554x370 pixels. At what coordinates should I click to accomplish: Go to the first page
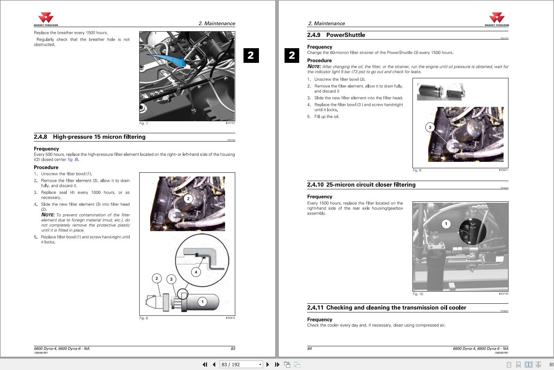click(x=205, y=364)
